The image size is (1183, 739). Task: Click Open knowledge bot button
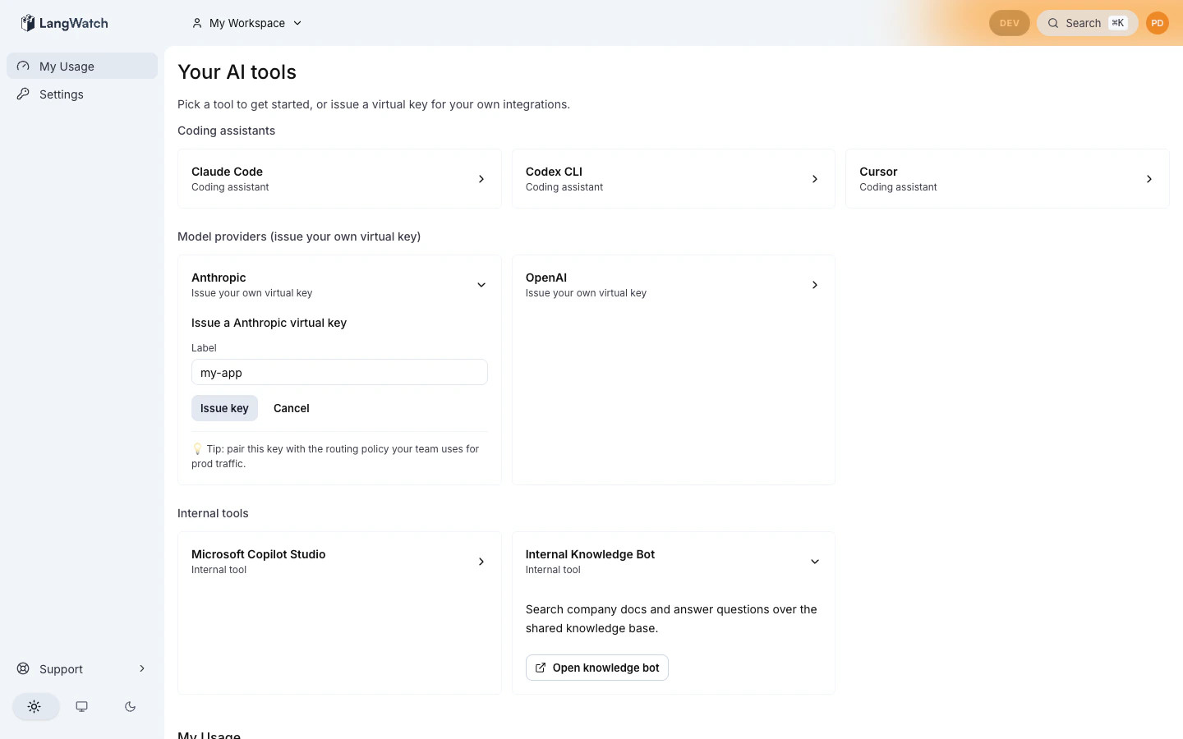click(597, 668)
